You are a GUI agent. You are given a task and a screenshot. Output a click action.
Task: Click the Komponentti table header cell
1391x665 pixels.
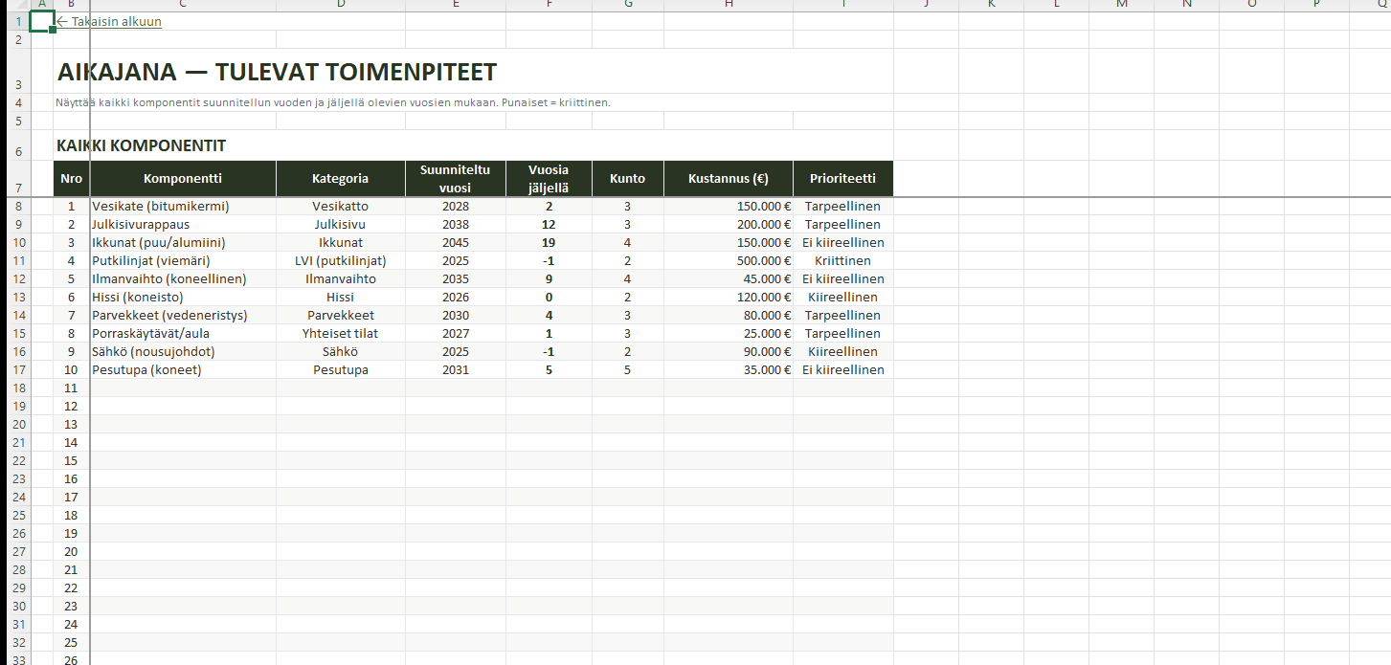point(183,179)
